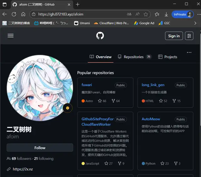Click the Sign in button
This screenshot has height=177, width=201.
point(174,36)
